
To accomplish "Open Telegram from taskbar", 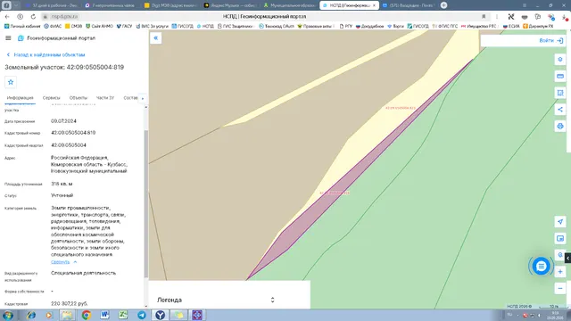I will coord(142,315).
